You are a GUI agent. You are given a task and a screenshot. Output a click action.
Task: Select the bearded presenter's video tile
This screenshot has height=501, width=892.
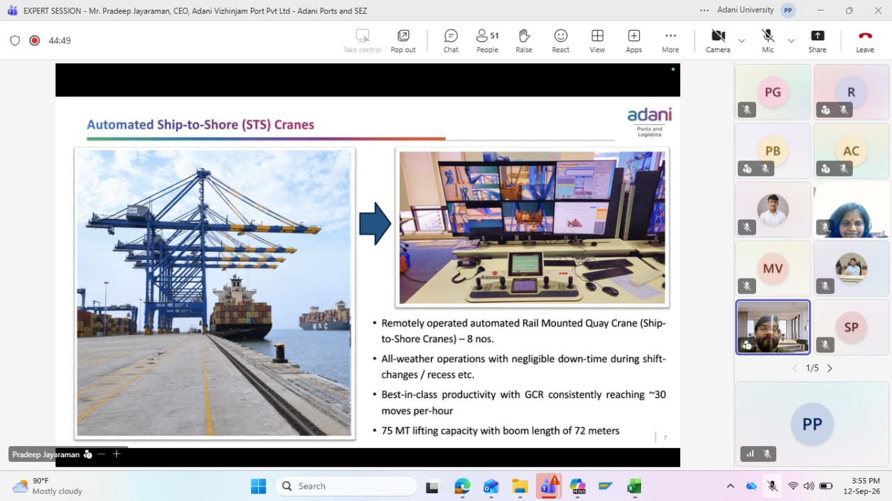[773, 327]
